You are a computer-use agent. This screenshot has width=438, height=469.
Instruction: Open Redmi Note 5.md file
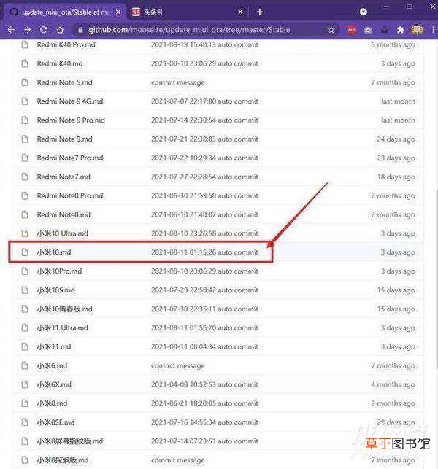click(65, 82)
